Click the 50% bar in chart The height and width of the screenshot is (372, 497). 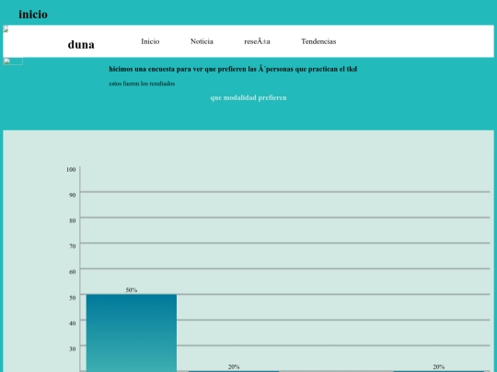[x=132, y=333]
